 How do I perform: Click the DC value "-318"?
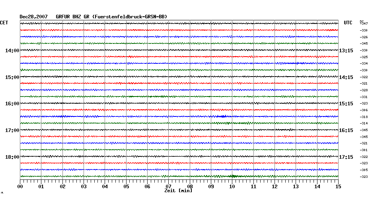364,117
